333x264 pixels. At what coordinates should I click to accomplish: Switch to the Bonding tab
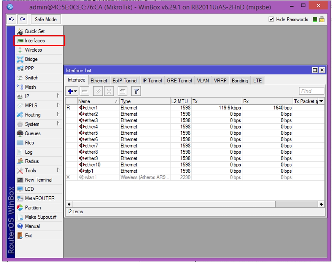point(240,81)
